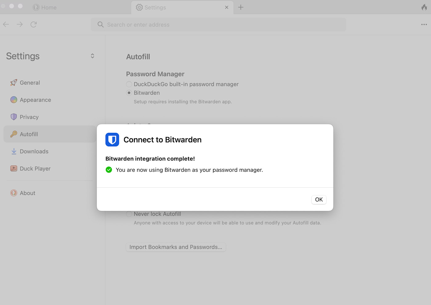Click Import Bookmarks and Passwords
The width and height of the screenshot is (431, 305).
click(x=175, y=247)
